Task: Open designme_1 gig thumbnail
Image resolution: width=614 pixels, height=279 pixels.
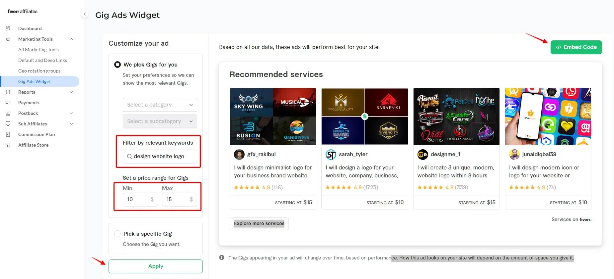Action: [456, 116]
